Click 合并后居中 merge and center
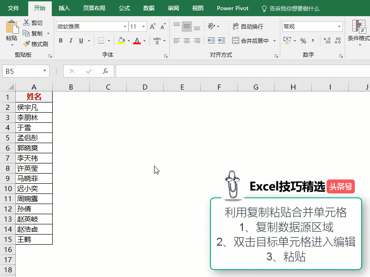 pyautogui.click(x=250, y=41)
